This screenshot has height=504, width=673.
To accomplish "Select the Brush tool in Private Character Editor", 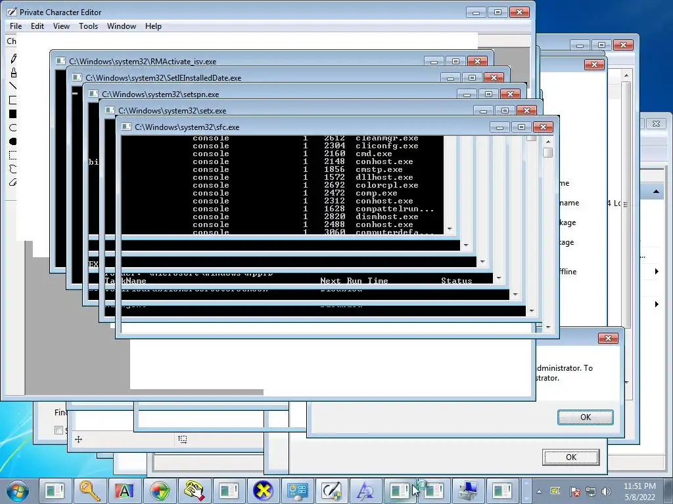I will click(x=13, y=72).
